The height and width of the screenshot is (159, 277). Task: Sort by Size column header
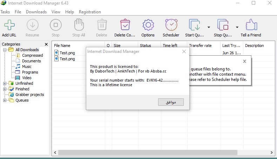(x=125, y=46)
